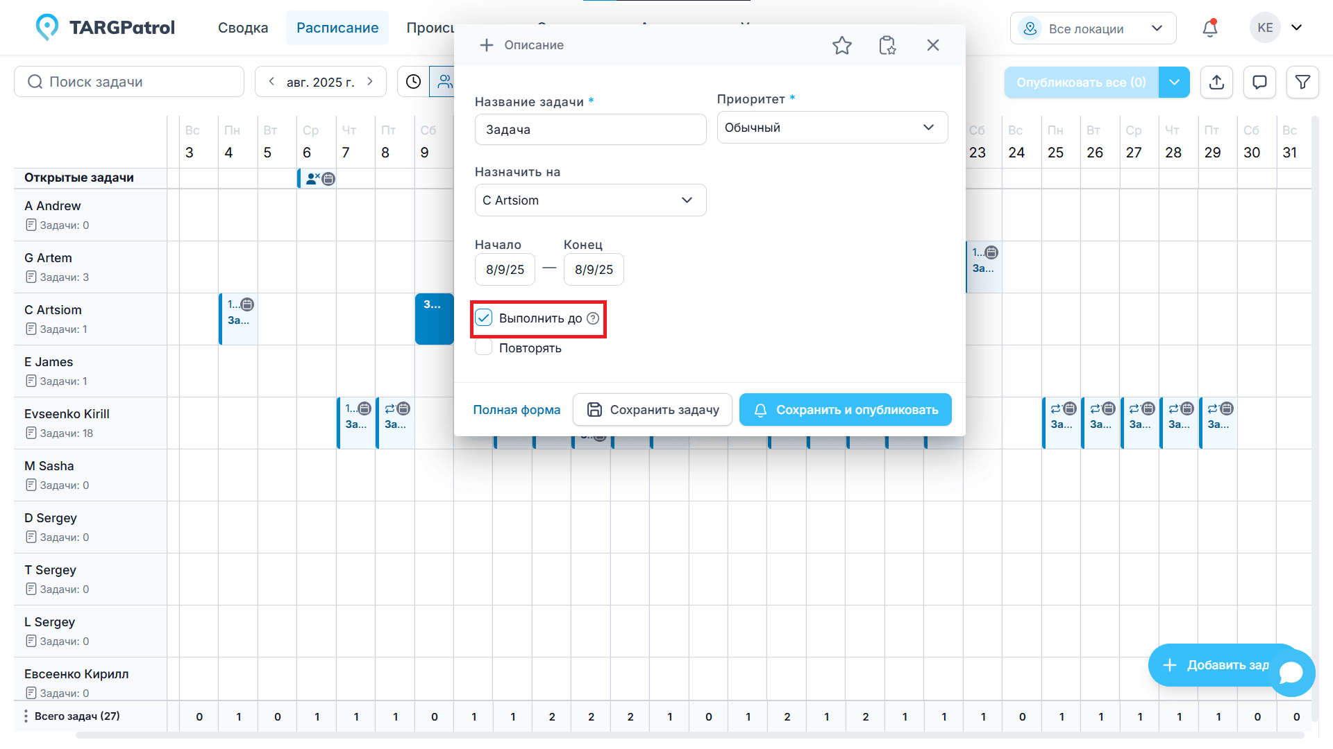Open the publish options arrow dropdown
The width and height of the screenshot is (1333, 749).
click(1174, 83)
